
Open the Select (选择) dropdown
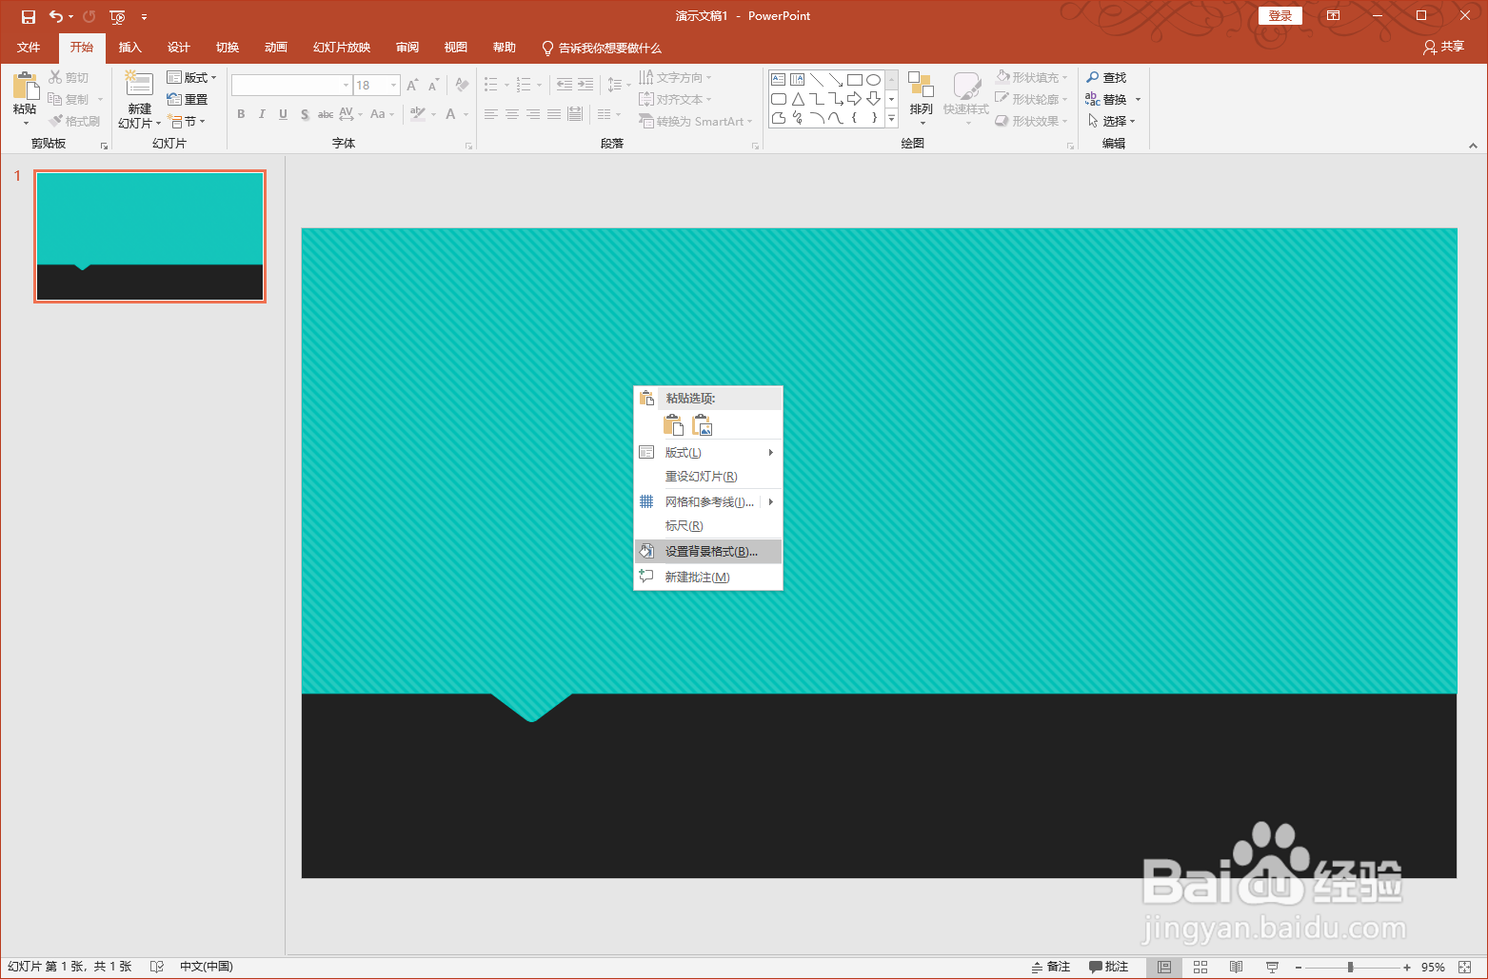(1111, 121)
